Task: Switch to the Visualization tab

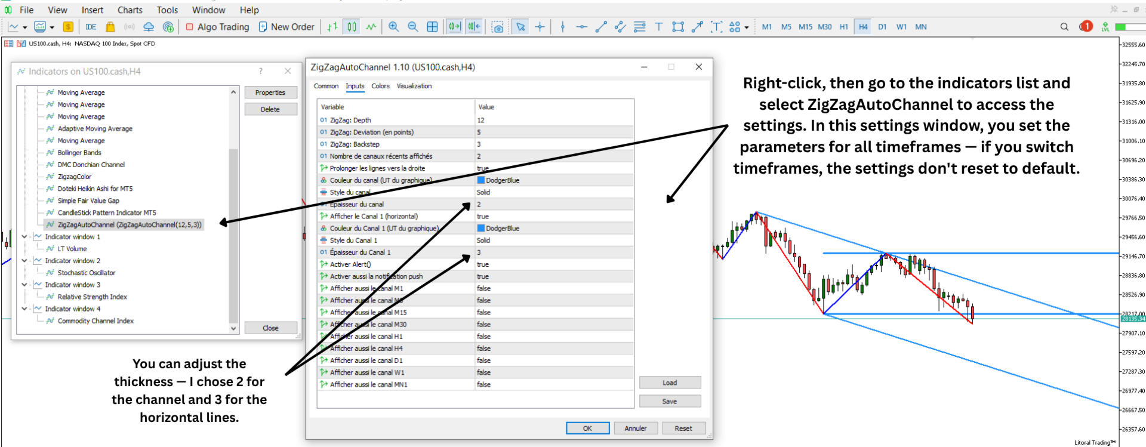Action: tap(414, 86)
